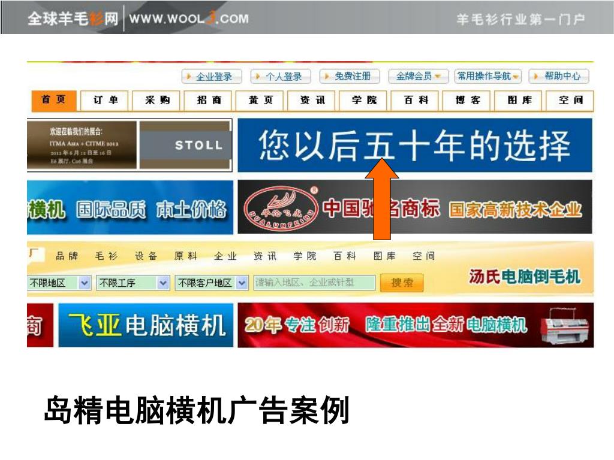Select the 学院 search category

point(305,256)
